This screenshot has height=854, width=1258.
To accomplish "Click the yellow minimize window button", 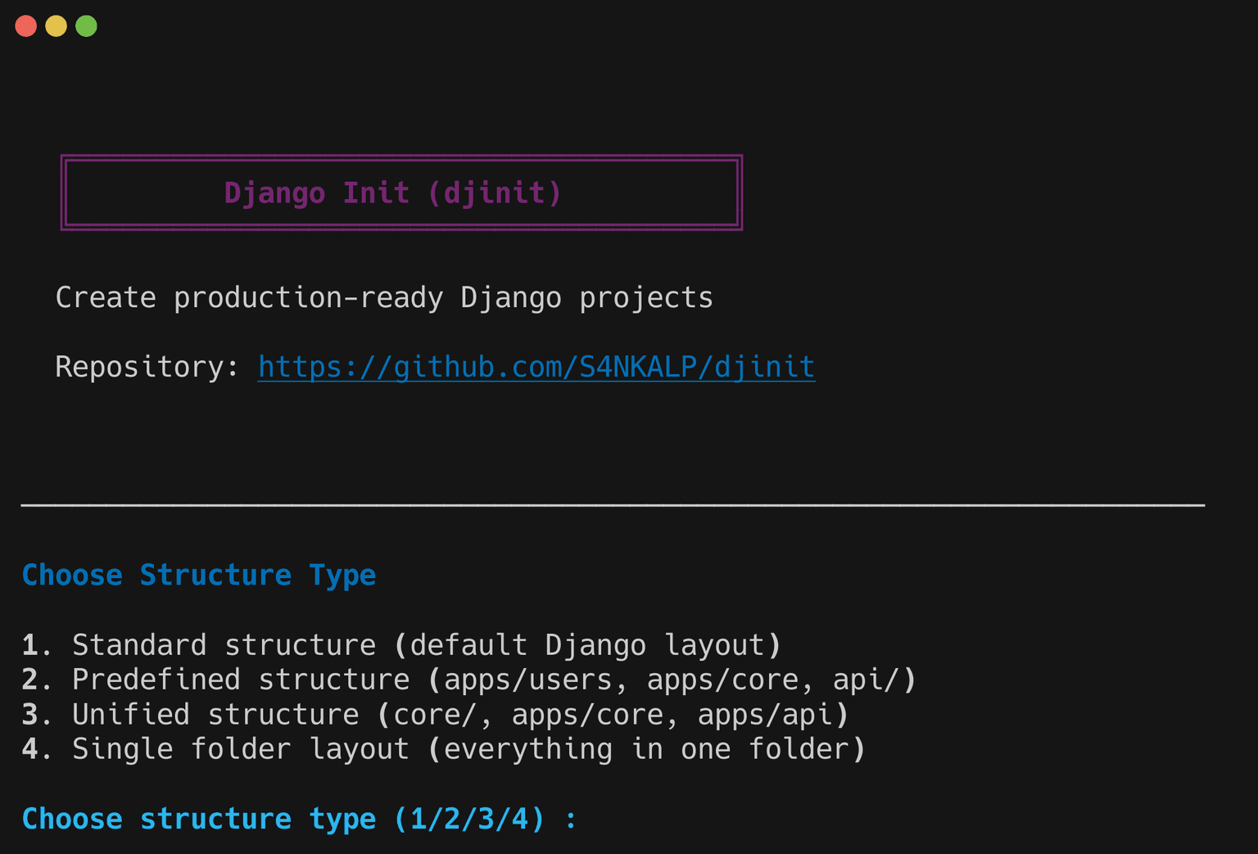I will [x=56, y=26].
